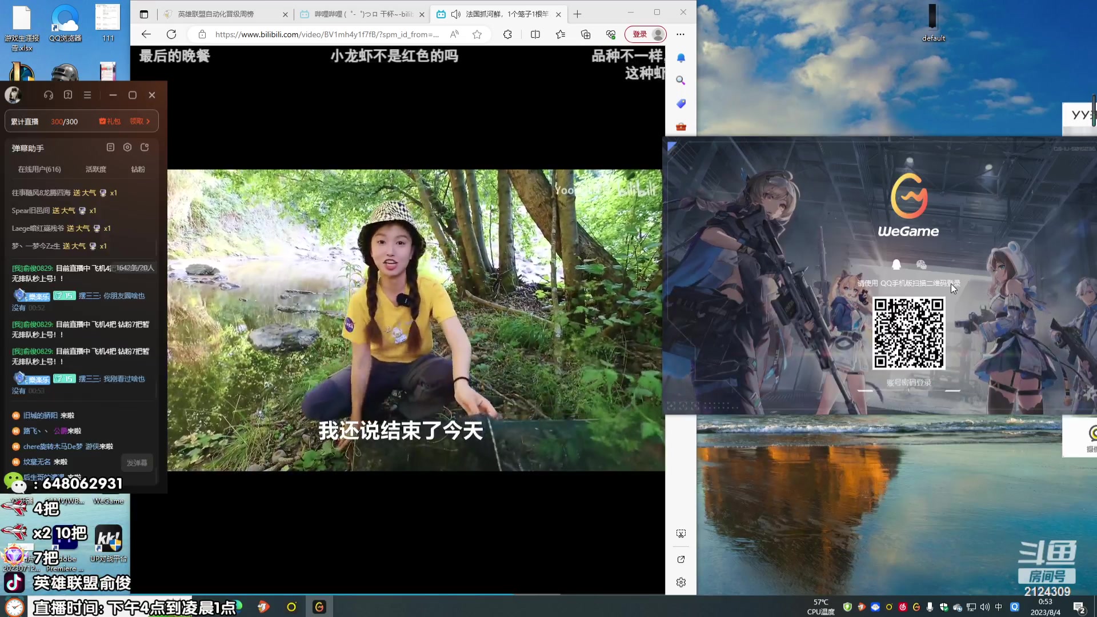Open the default desktop icon
The image size is (1097, 617).
[933, 23]
